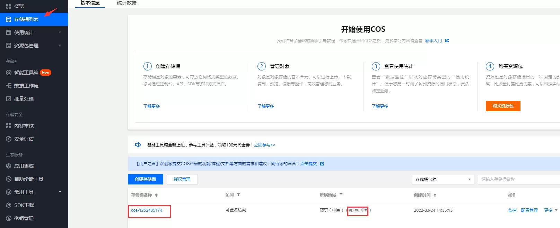This screenshot has height=228, width=560.
Task: Click the ap-nanjing region text
Action: [358, 210]
